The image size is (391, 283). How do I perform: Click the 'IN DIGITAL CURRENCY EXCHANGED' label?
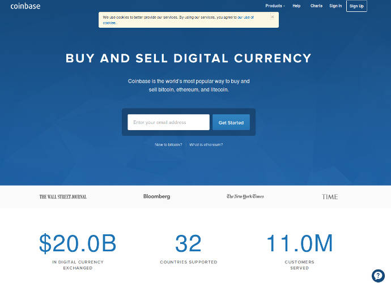[x=78, y=265]
